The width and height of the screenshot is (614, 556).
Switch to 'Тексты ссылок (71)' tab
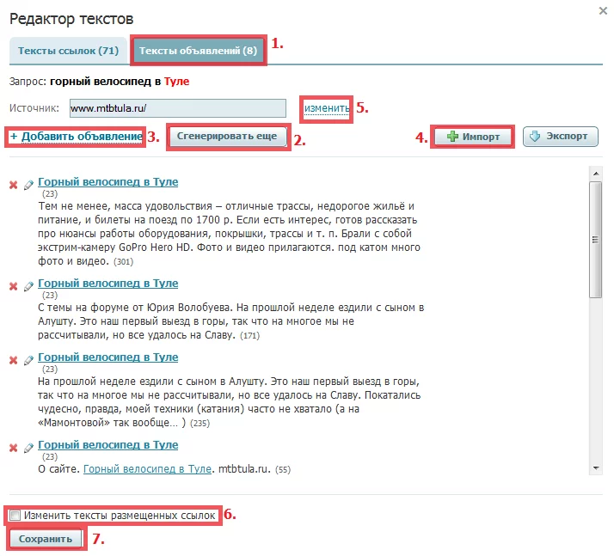(68, 51)
